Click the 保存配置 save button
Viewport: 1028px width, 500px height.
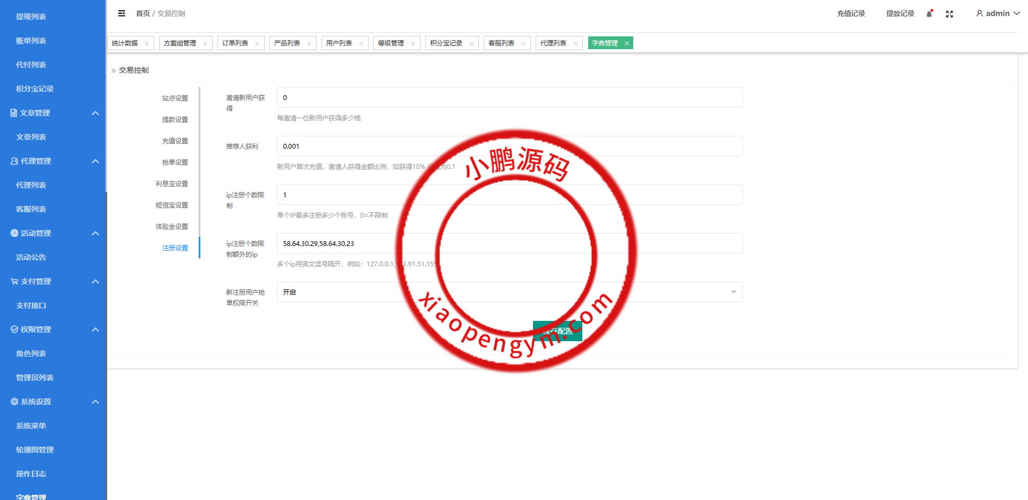557,330
